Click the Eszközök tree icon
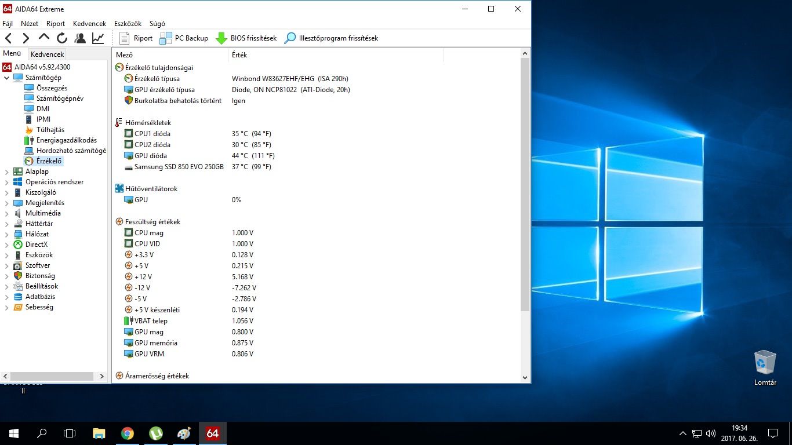The image size is (792, 445). [18, 255]
